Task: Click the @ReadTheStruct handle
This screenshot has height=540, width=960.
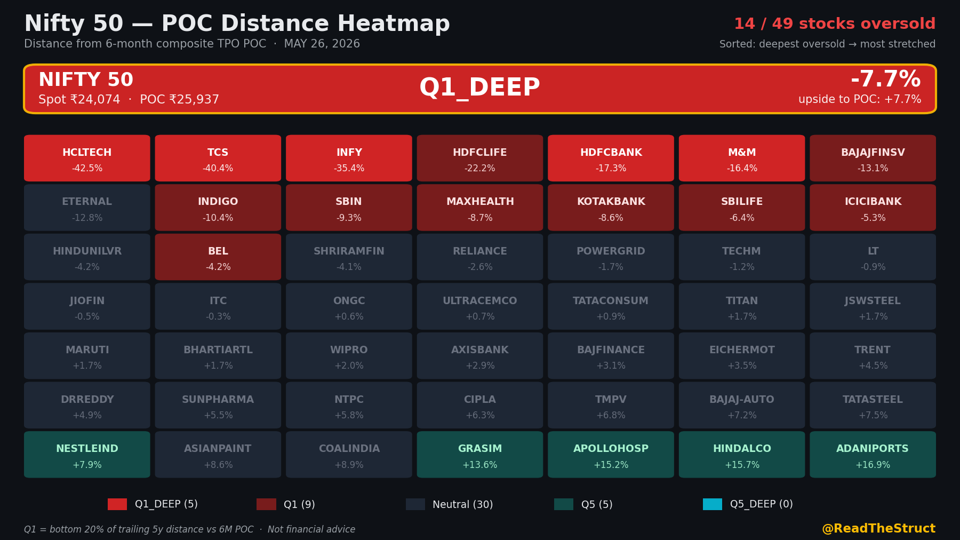Action: pyautogui.click(x=878, y=529)
